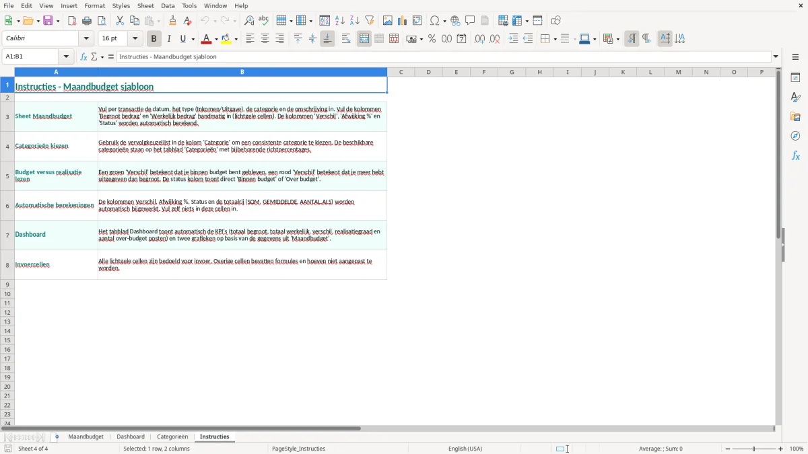Image resolution: width=808 pixels, height=454 pixels.
Task: Format as Date icon
Action: (x=461, y=39)
